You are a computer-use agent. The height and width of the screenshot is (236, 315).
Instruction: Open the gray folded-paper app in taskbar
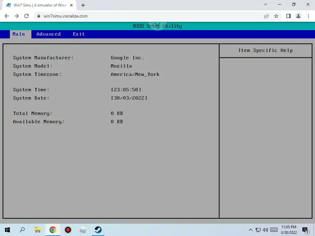[83, 230]
